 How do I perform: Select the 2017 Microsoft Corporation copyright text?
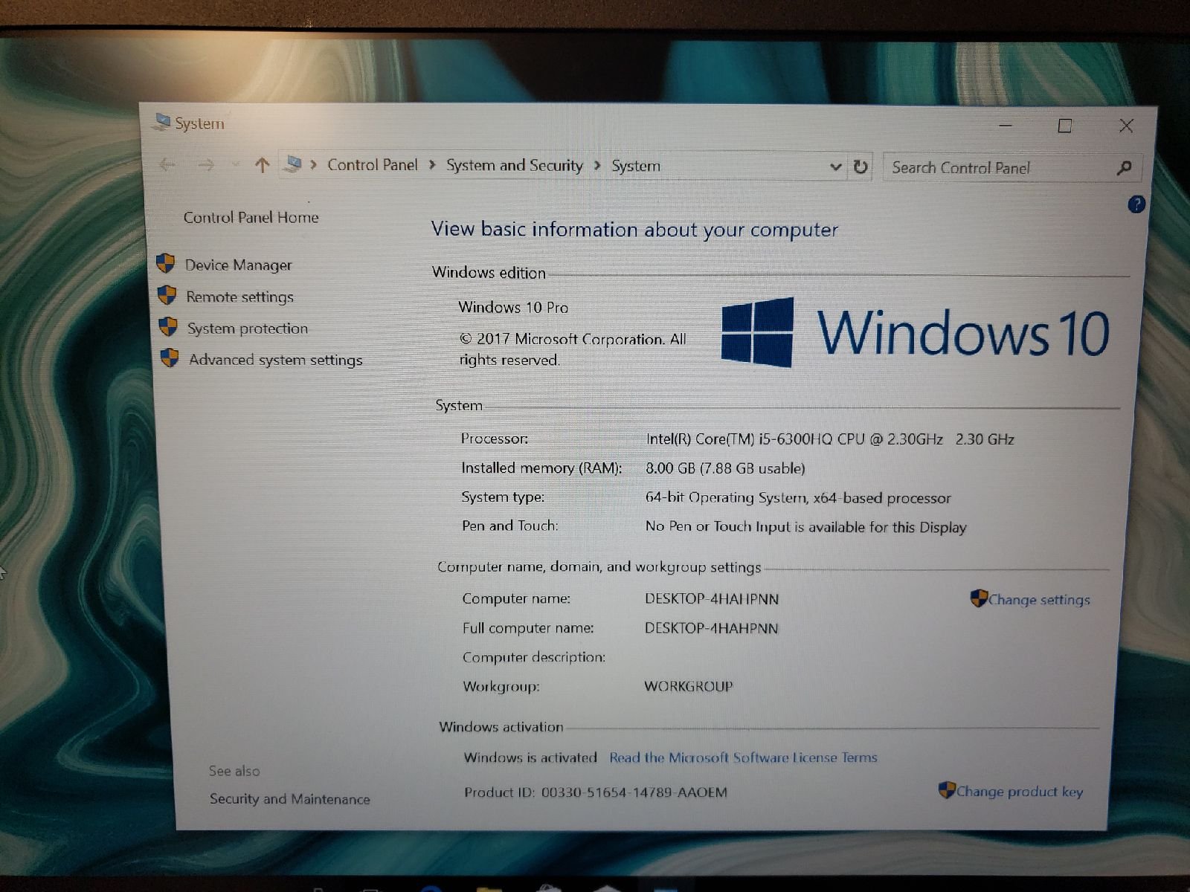click(x=573, y=349)
